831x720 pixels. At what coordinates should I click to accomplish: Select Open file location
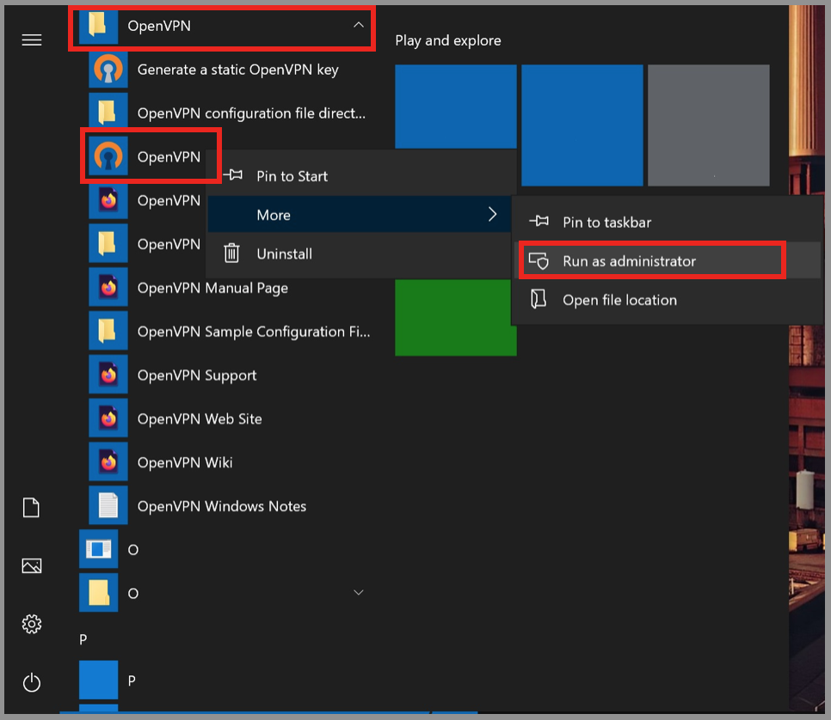pyautogui.click(x=619, y=300)
